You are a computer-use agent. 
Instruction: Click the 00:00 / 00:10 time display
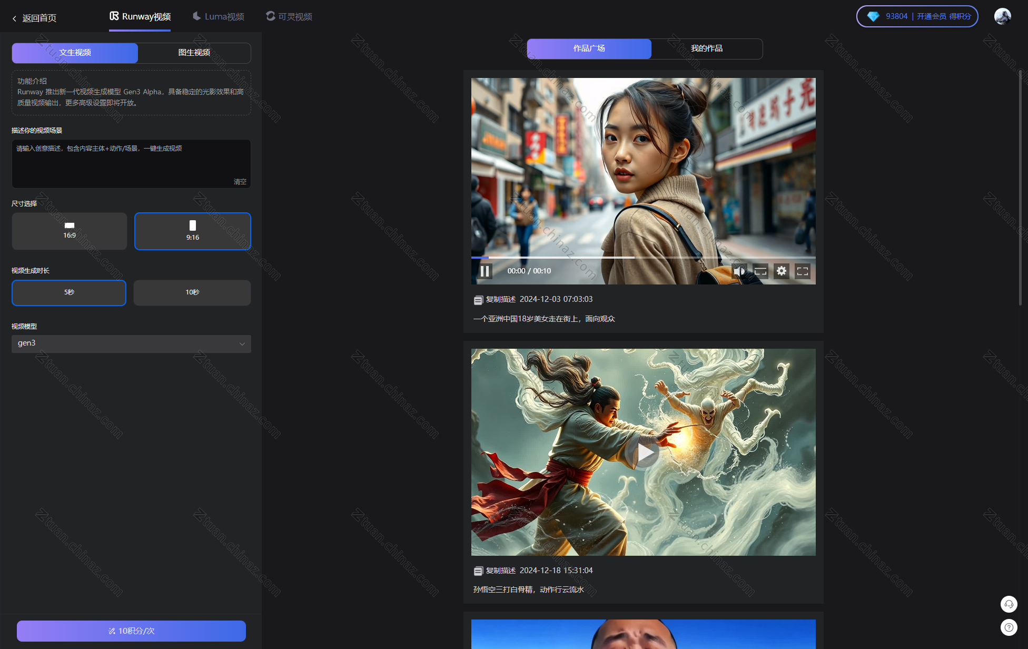pyautogui.click(x=529, y=271)
